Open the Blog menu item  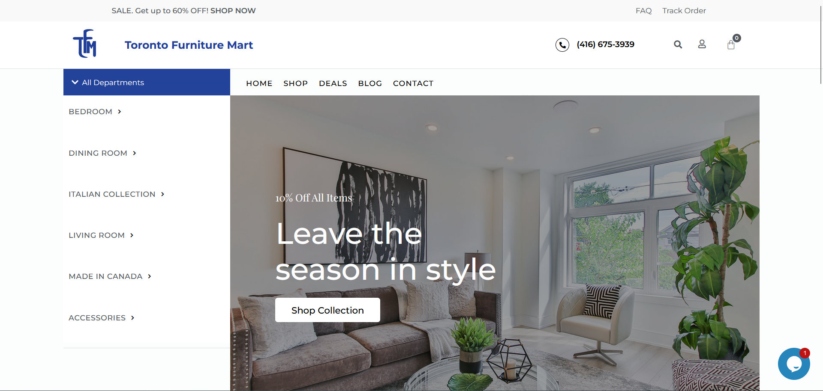coord(370,83)
